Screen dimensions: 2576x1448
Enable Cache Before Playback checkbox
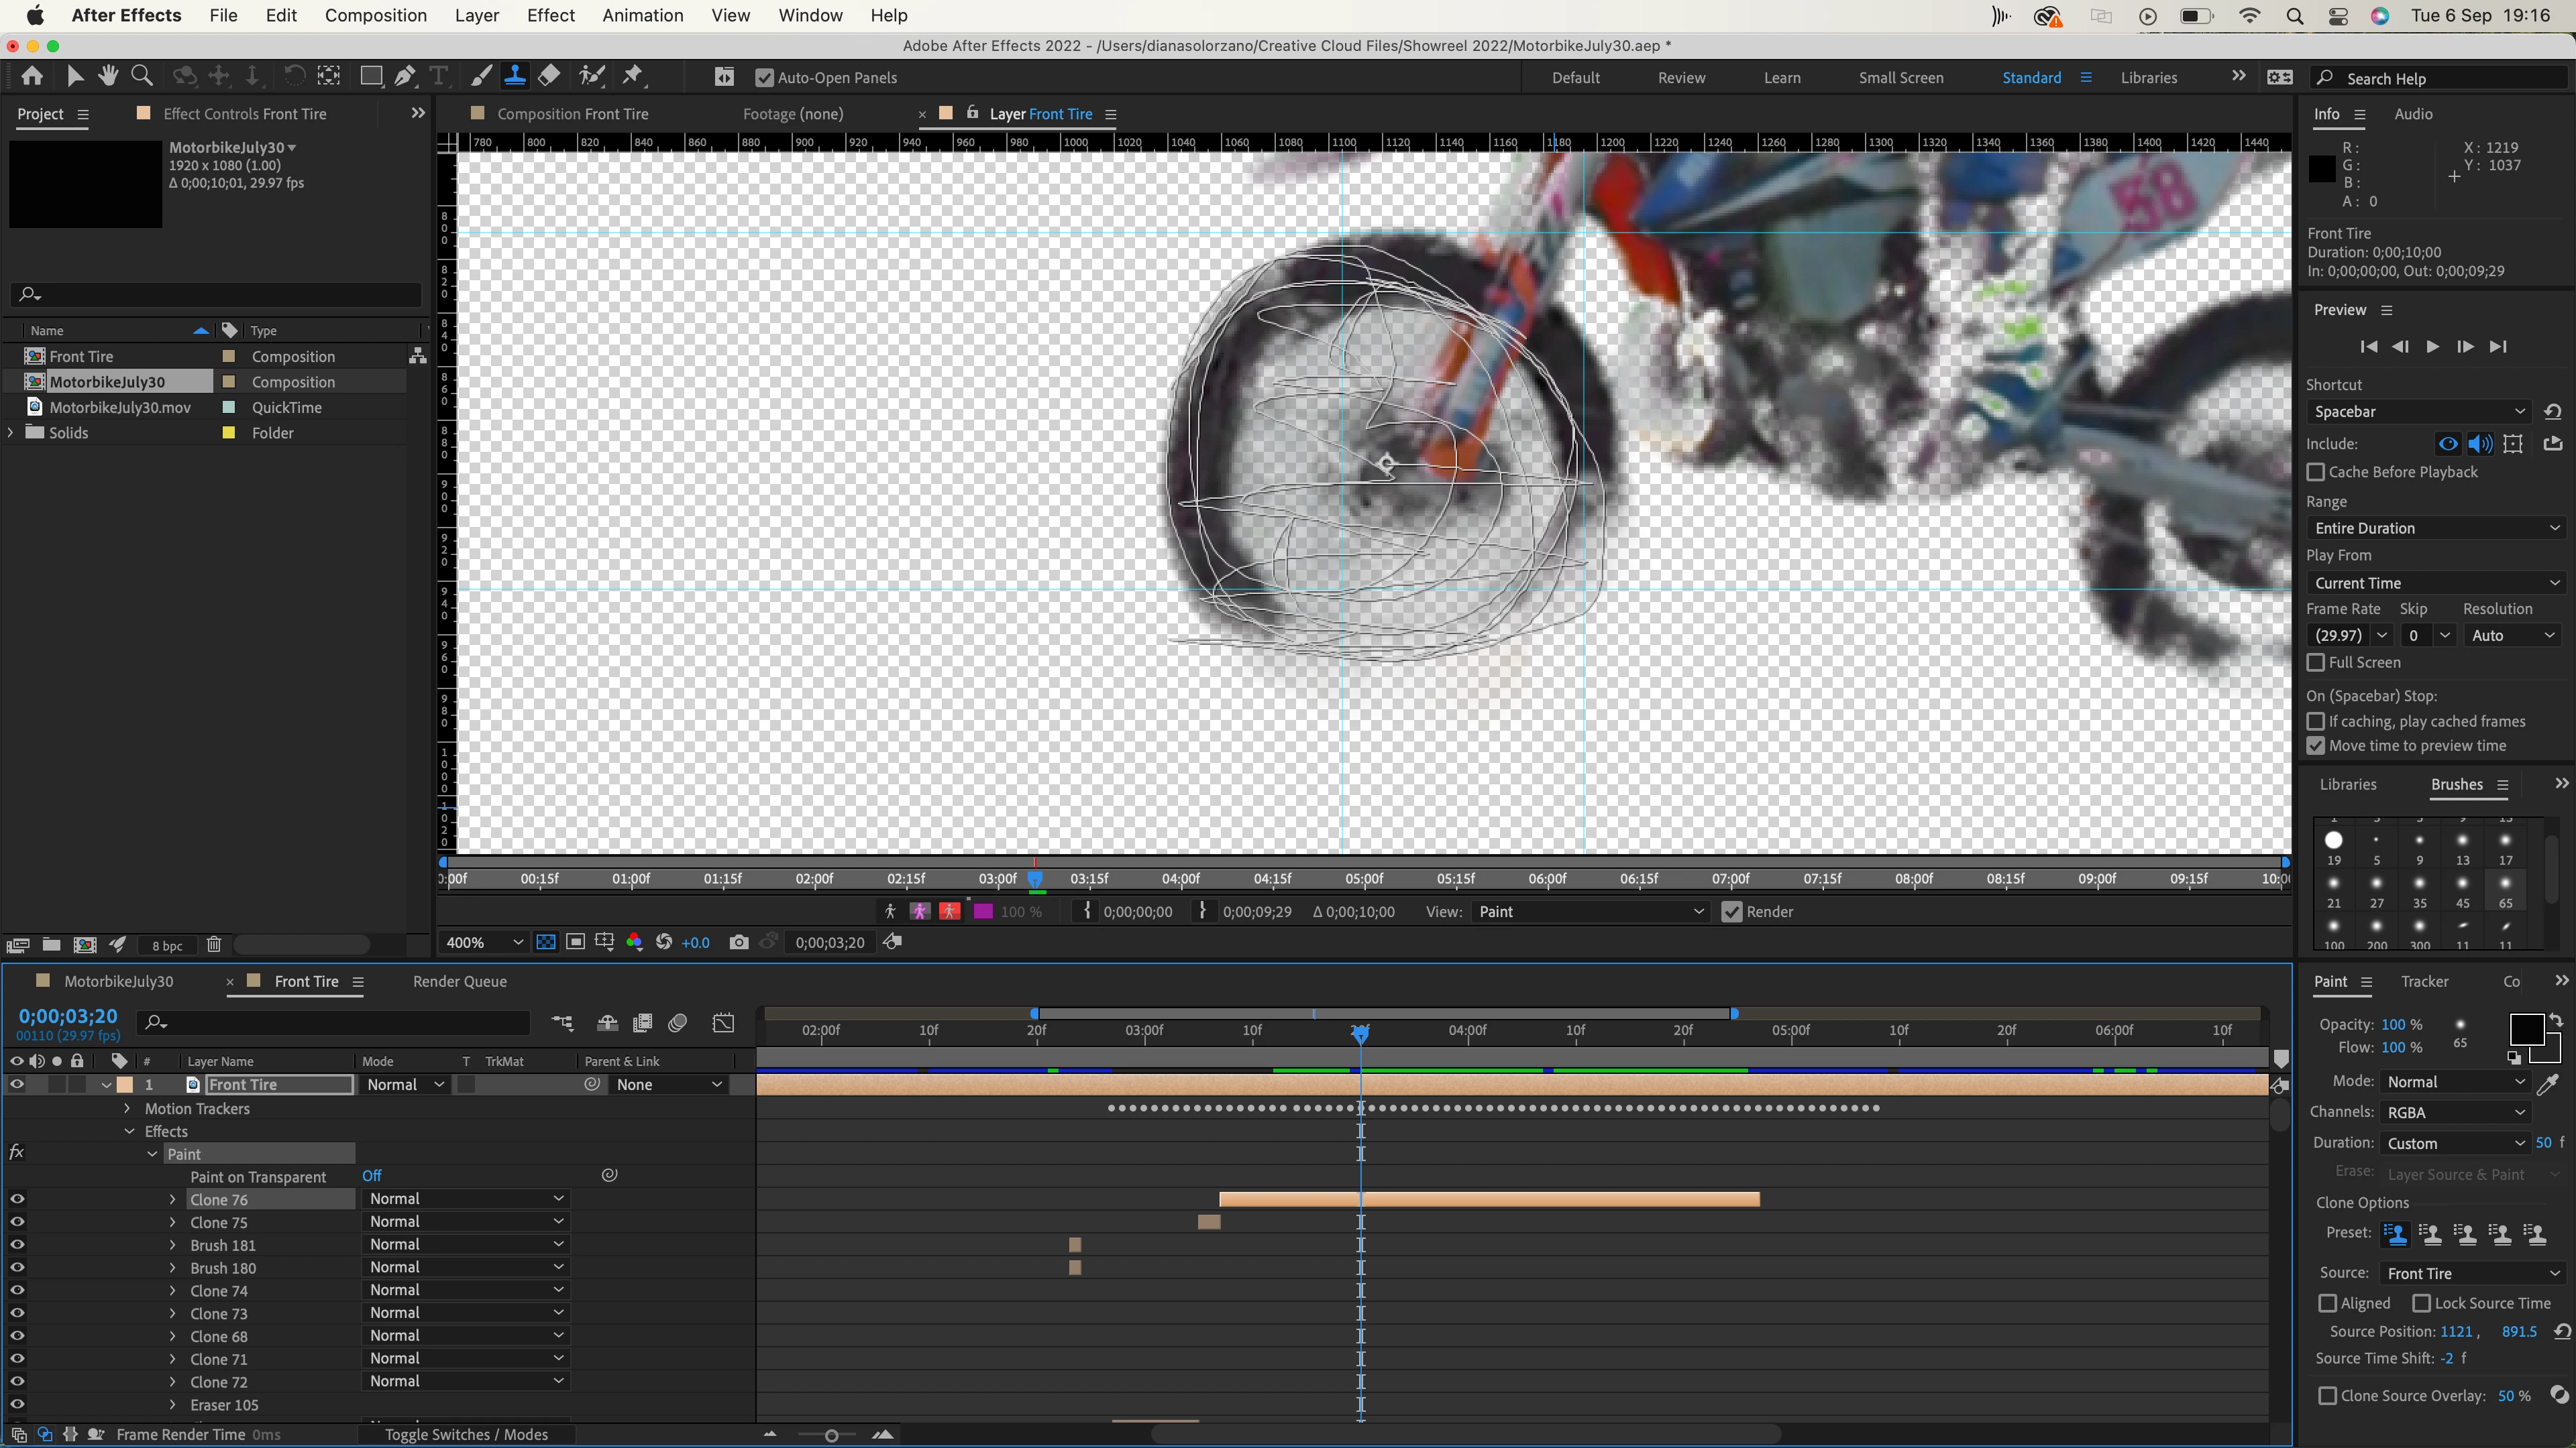(x=2315, y=472)
